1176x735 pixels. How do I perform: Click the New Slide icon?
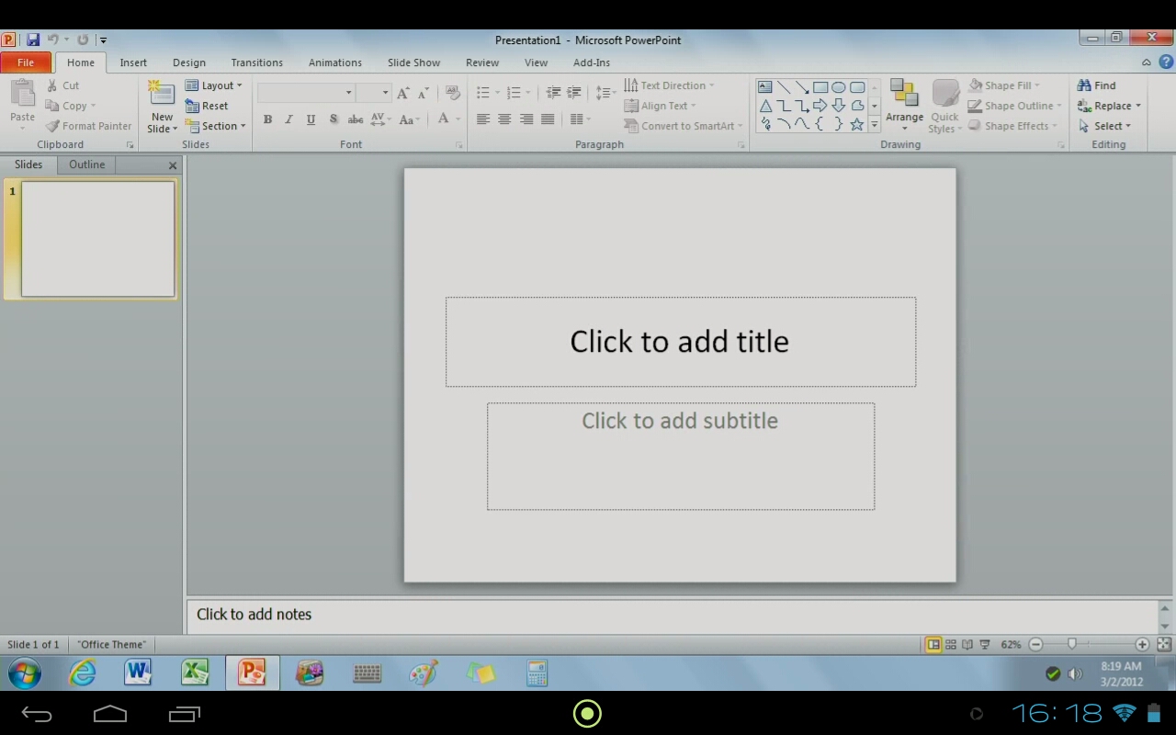click(x=162, y=95)
